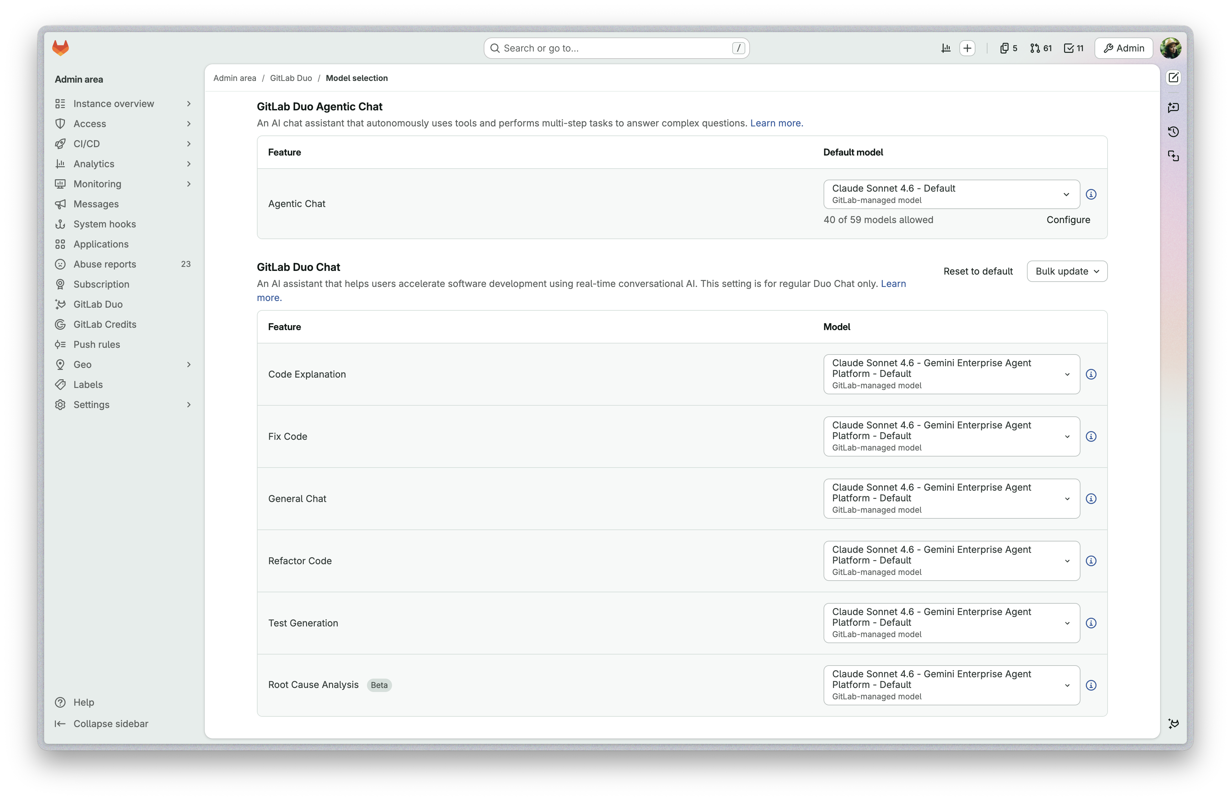Viewport: 1231px width, 800px height.
Task: Open GitLab Credits in the sidebar
Action: click(124, 324)
